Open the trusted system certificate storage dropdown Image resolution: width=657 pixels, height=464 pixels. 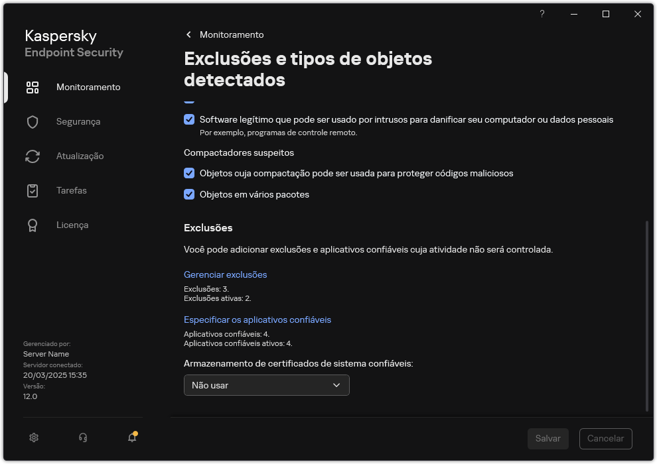tap(266, 385)
